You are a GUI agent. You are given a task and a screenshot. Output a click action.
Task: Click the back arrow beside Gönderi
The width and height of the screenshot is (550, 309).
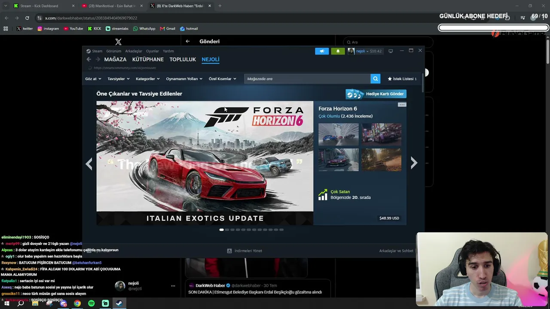(188, 41)
